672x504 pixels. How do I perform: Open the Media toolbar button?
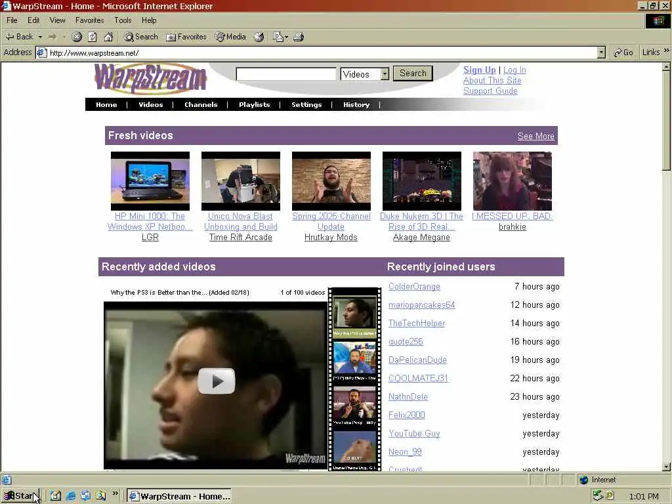click(230, 37)
